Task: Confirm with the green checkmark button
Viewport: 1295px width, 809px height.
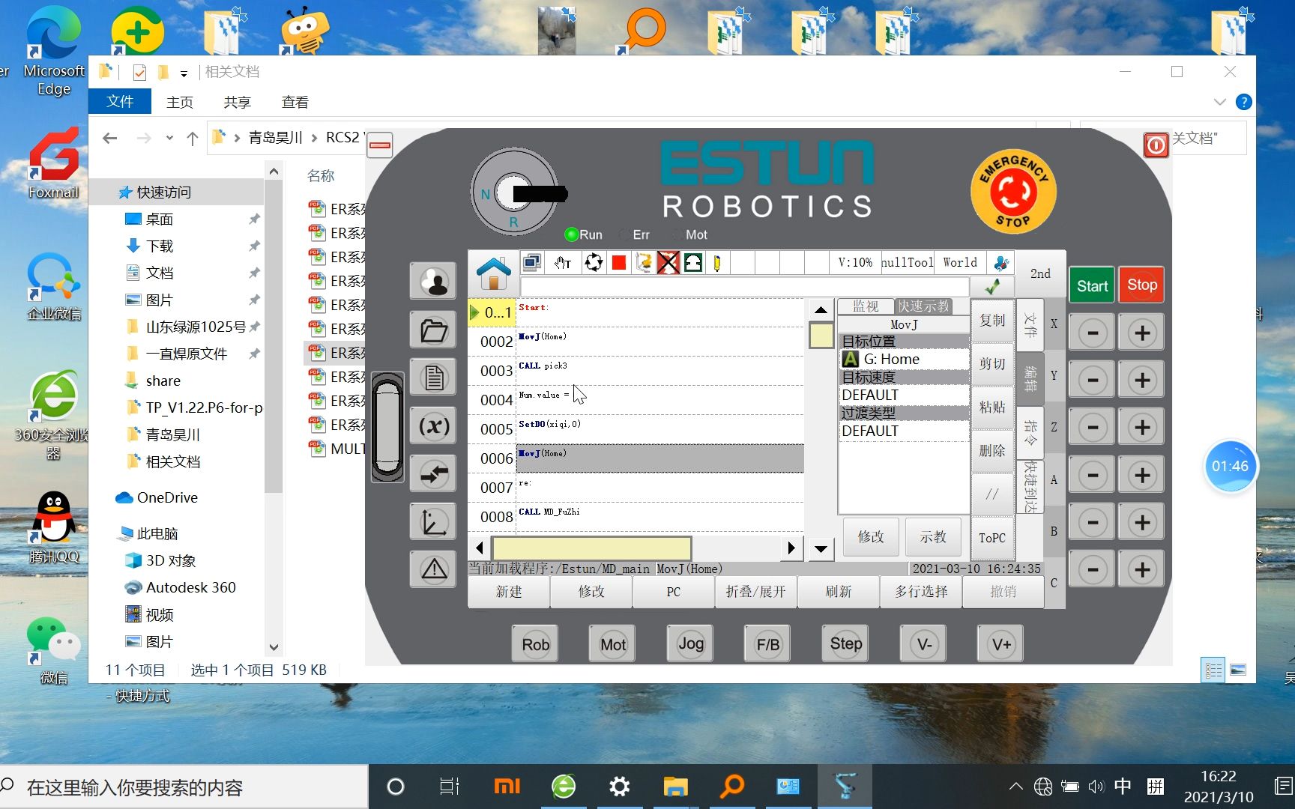Action: [x=992, y=286]
